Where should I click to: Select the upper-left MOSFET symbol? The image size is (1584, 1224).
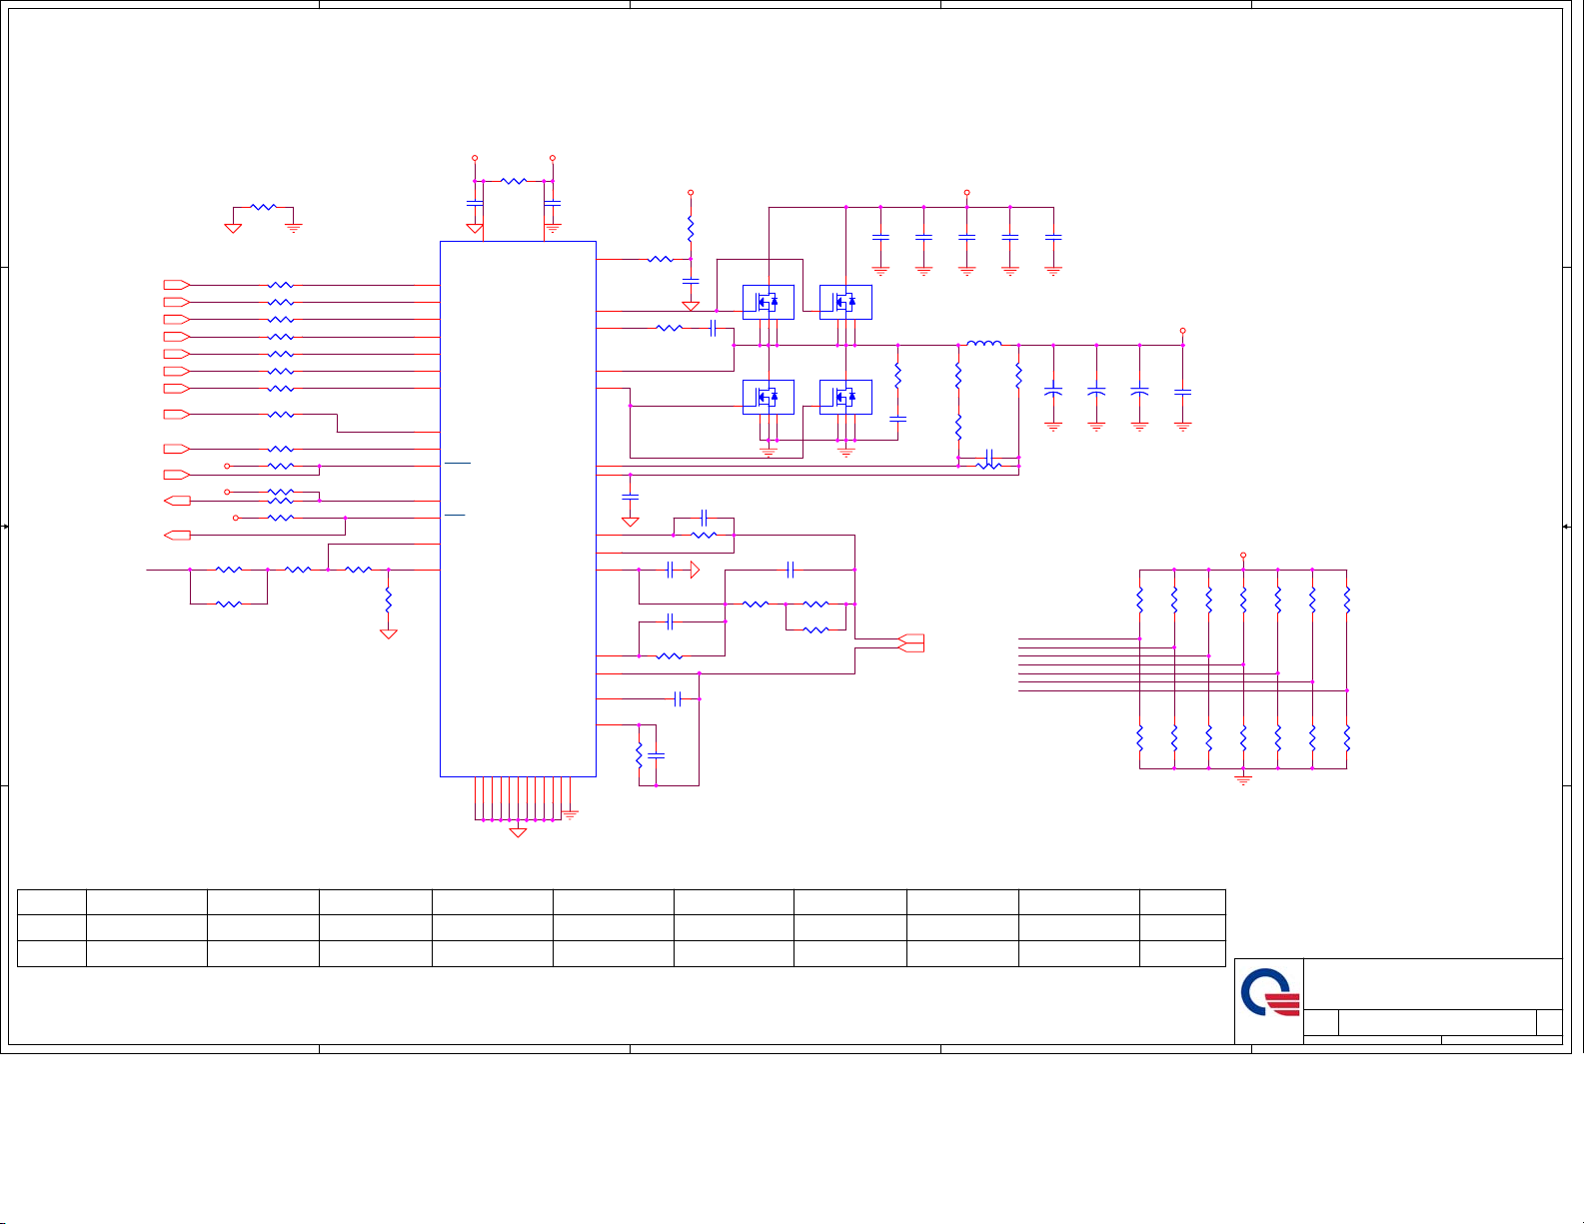[x=768, y=302]
